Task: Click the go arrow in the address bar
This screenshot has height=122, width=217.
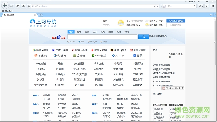Action: coord(157,6)
